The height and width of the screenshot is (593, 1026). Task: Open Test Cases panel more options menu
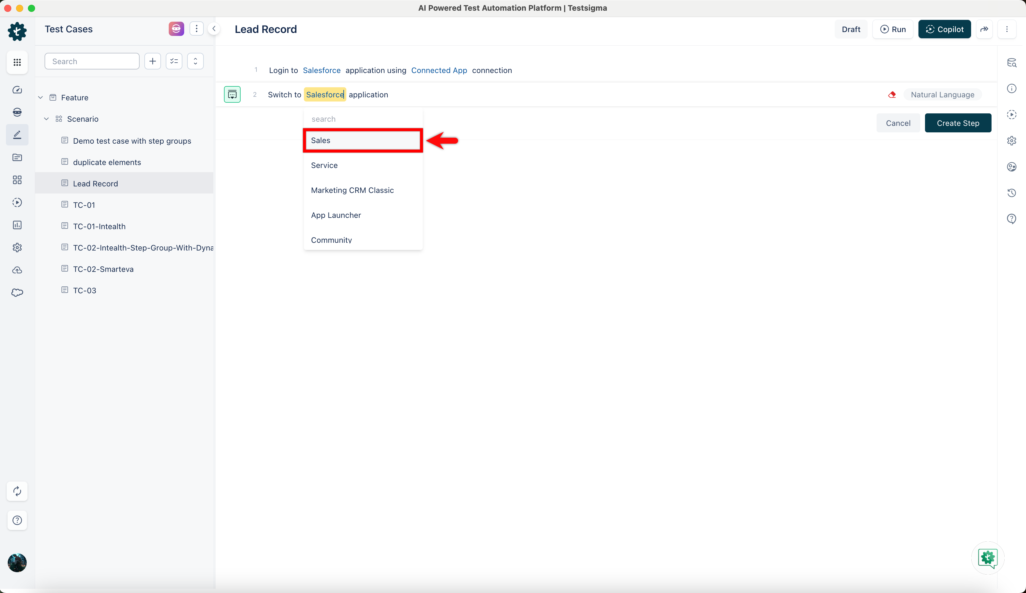197,29
